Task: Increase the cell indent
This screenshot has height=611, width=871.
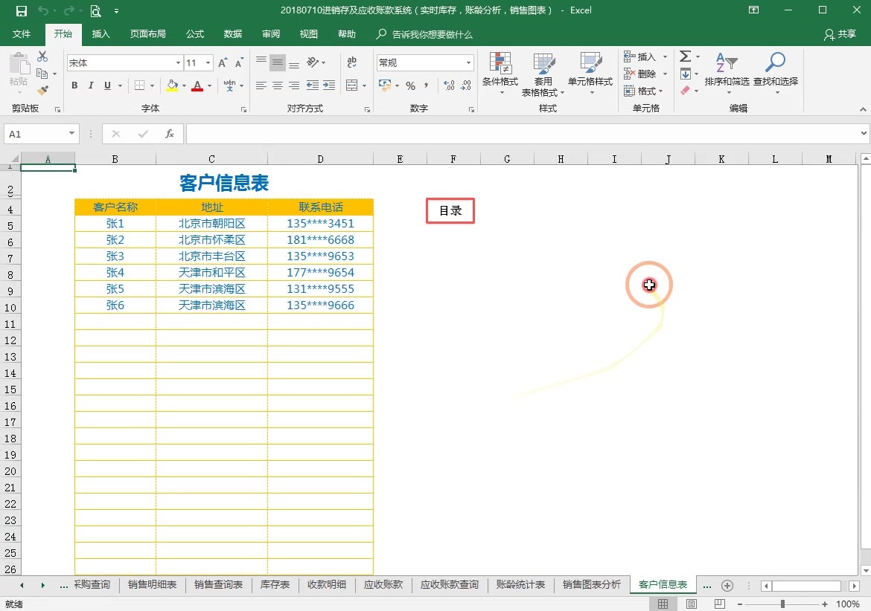Action: coord(329,85)
